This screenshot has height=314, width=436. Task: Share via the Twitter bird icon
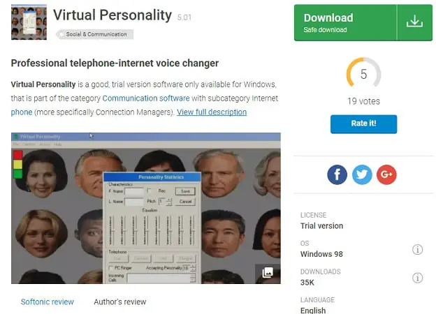362,174
